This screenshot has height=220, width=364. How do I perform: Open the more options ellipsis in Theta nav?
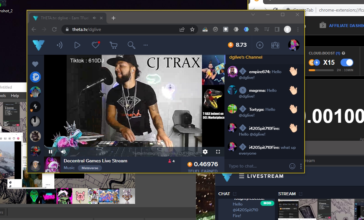click(x=146, y=45)
